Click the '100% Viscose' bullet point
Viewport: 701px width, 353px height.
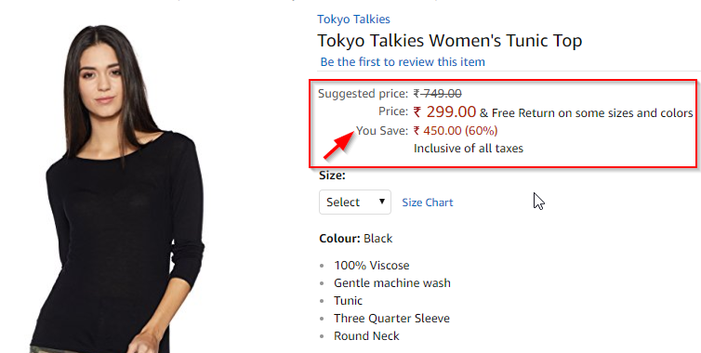point(372,266)
